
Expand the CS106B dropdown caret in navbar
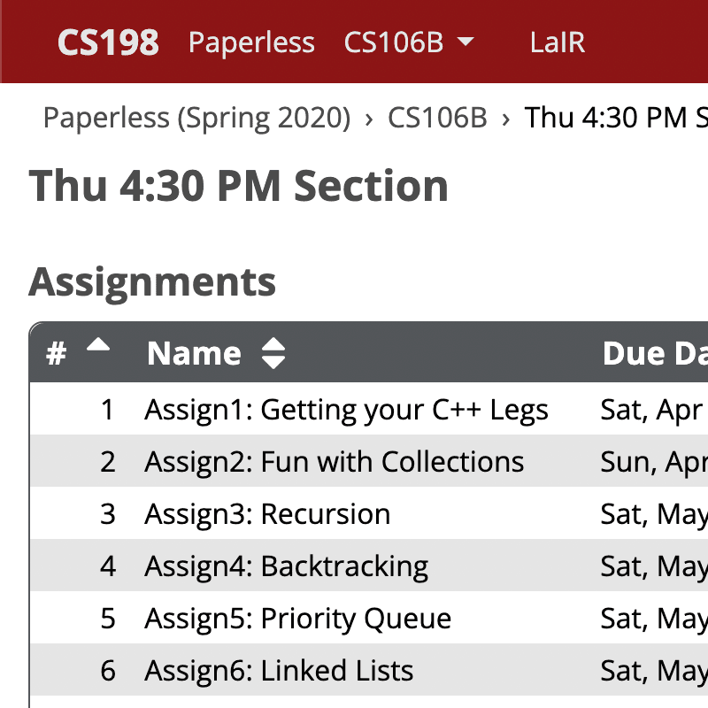(466, 42)
